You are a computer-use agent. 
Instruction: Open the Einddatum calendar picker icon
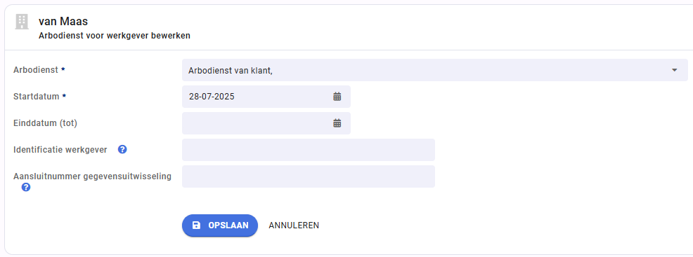(x=337, y=123)
